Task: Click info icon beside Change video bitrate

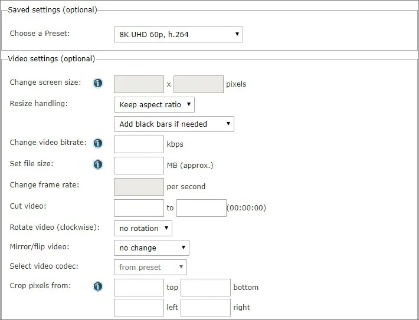Action: point(98,143)
